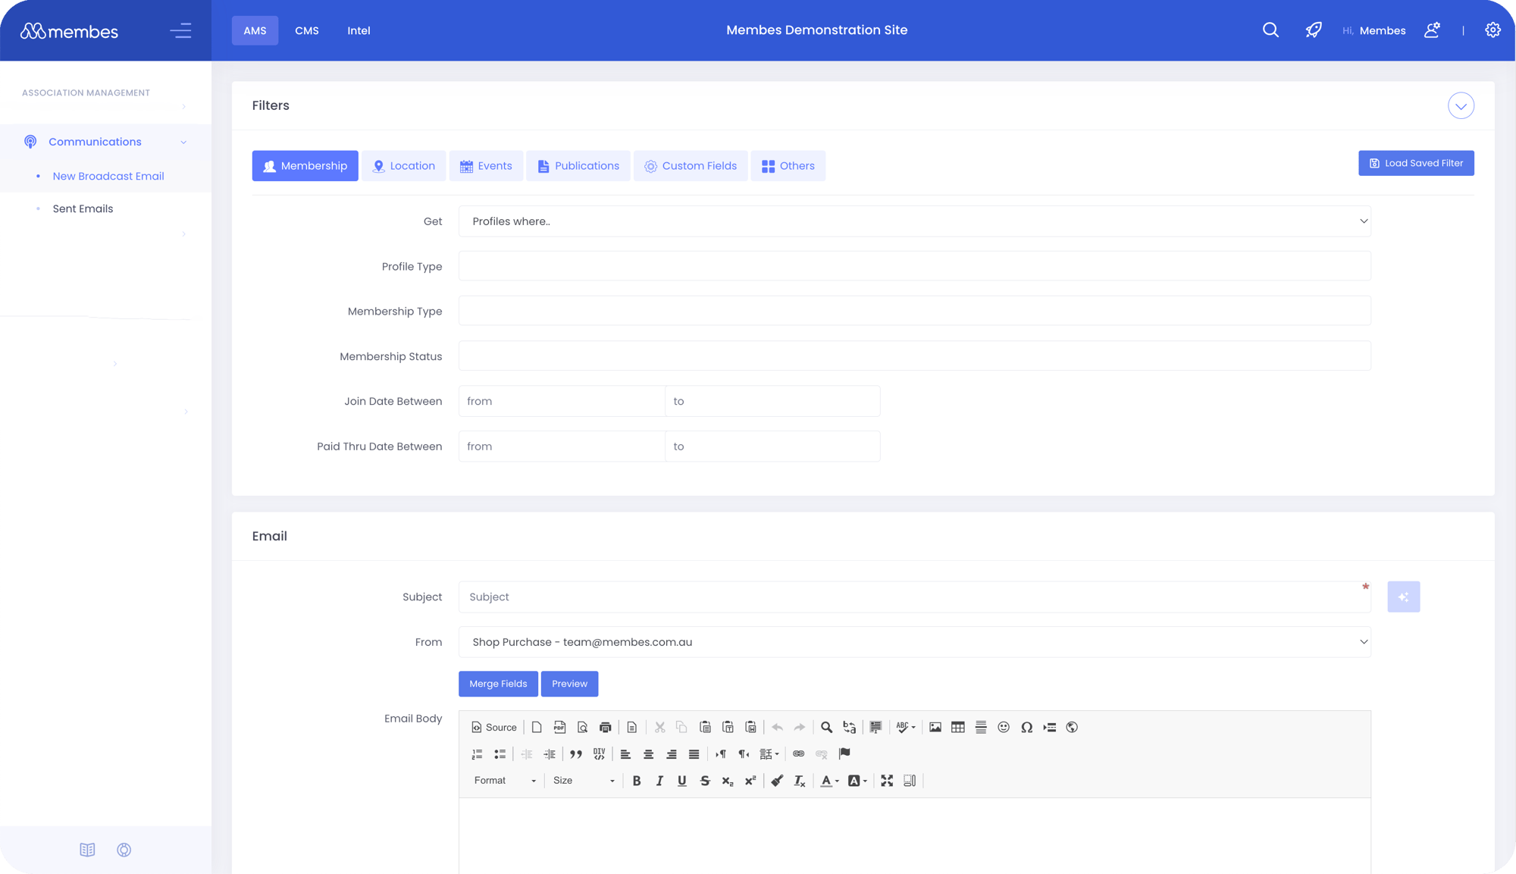Click the Cut scissors icon
Image resolution: width=1516 pixels, height=874 pixels.
coord(659,727)
